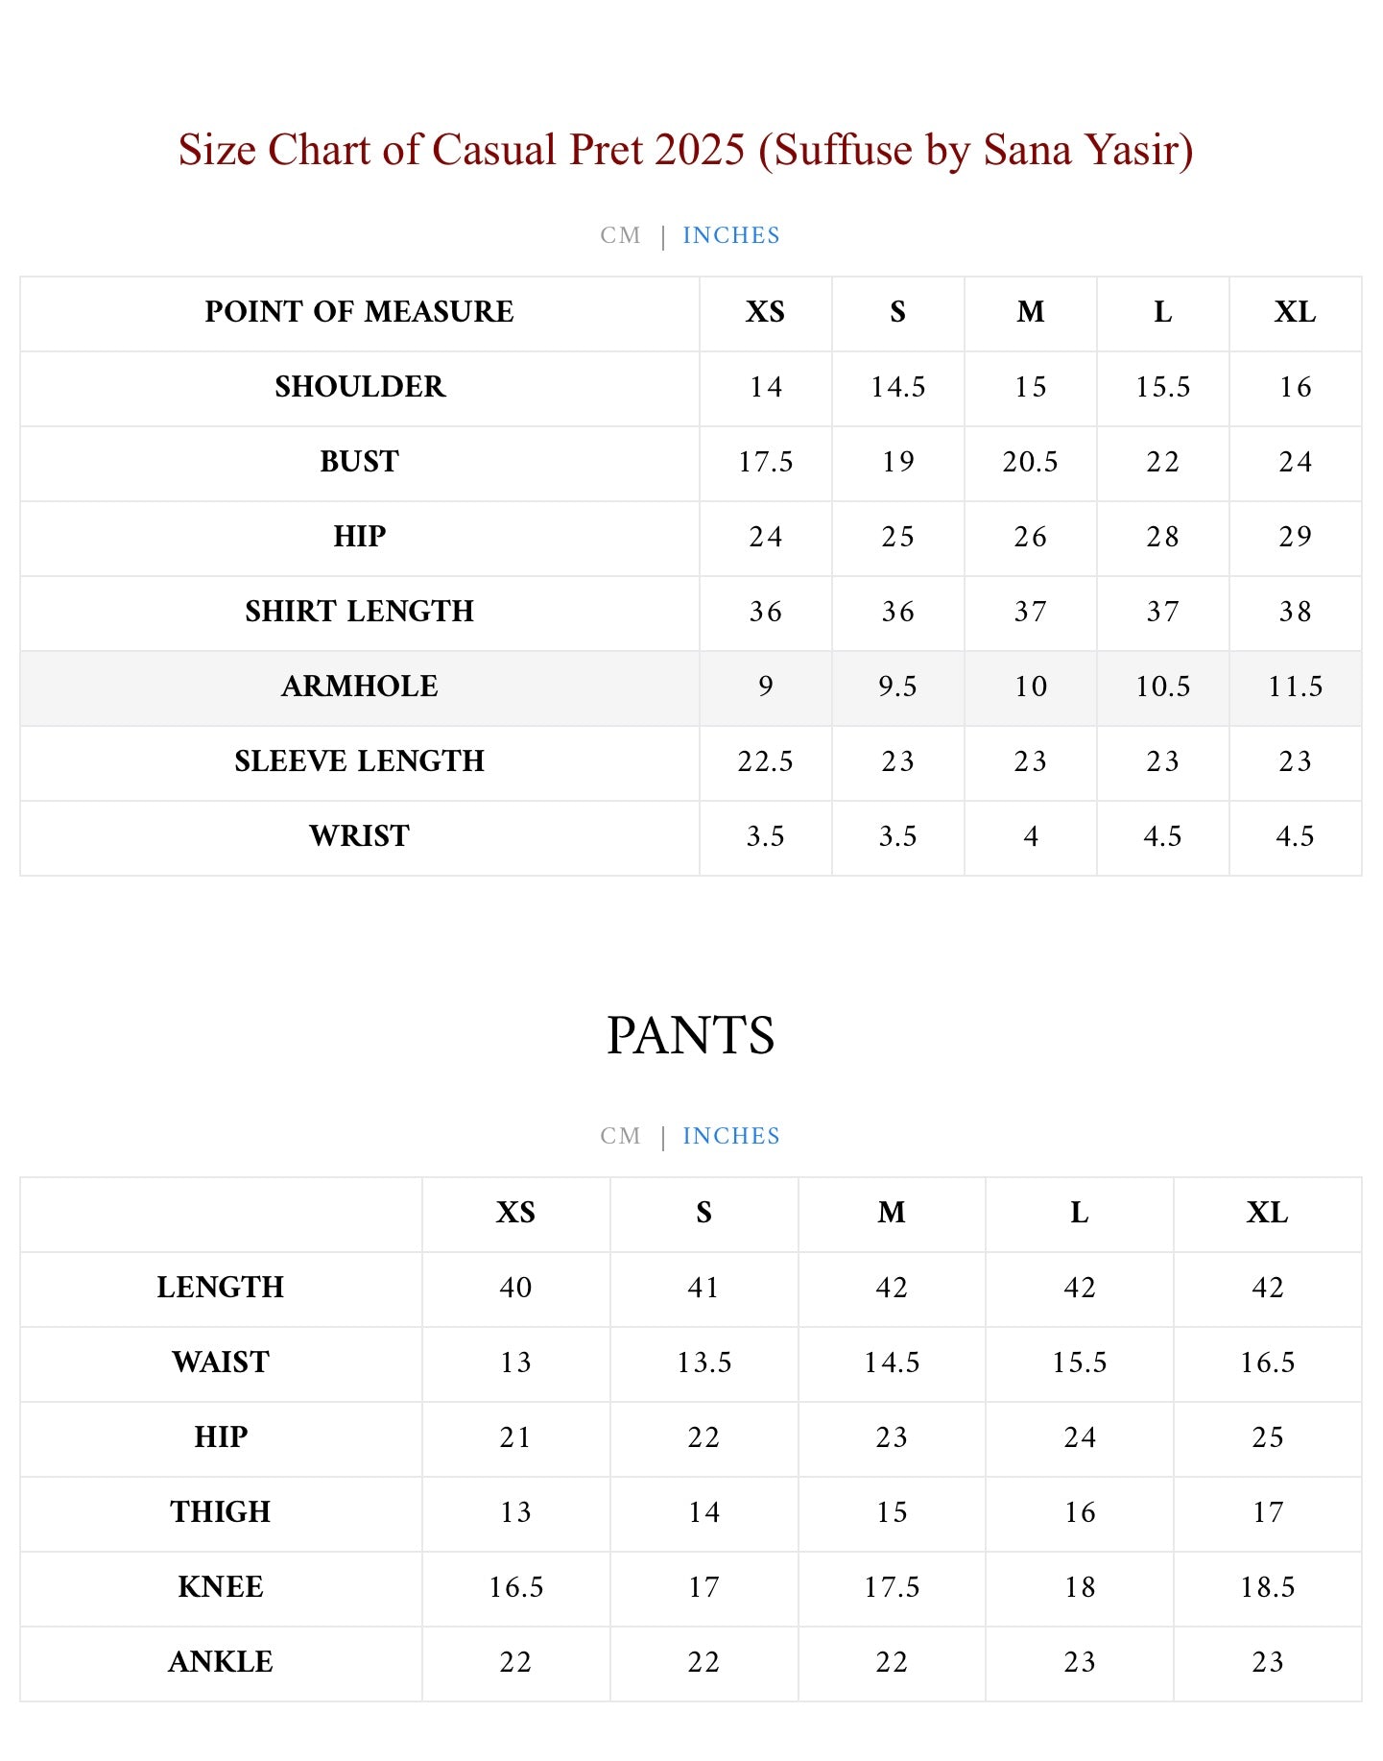Switch the PANTS chart to CM

[620, 1136]
